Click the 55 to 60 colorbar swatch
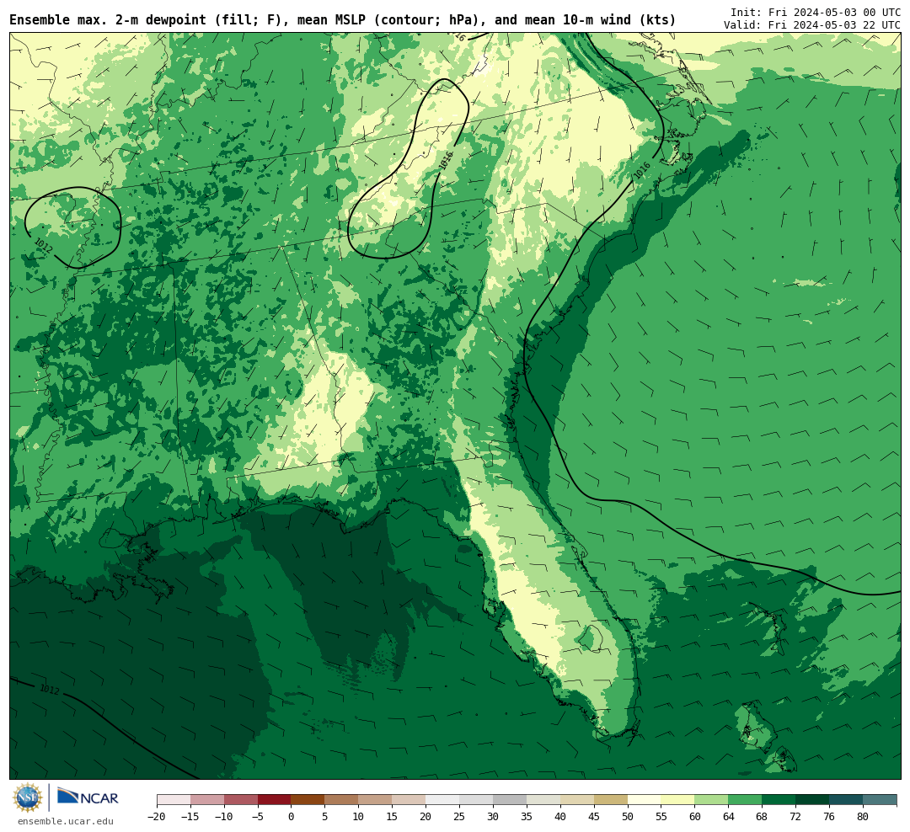910x832 pixels. tap(678, 800)
